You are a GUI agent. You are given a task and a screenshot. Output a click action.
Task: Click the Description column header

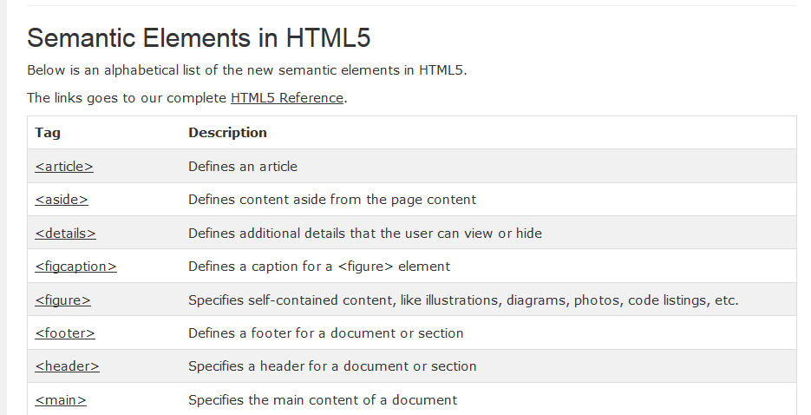point(227,133)
